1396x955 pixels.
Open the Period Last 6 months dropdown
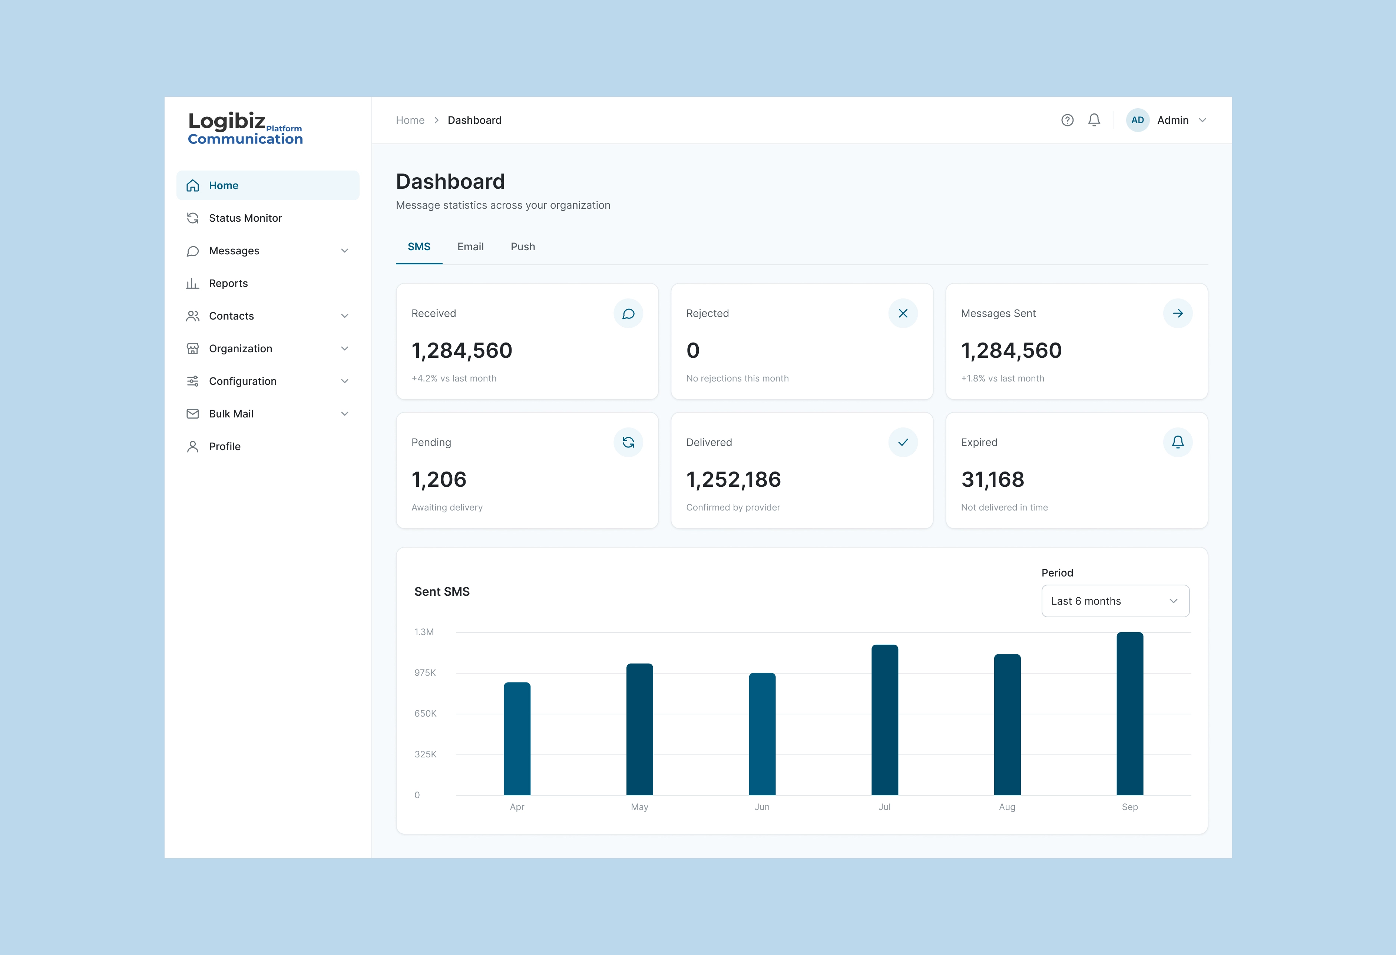[1115, 601]
